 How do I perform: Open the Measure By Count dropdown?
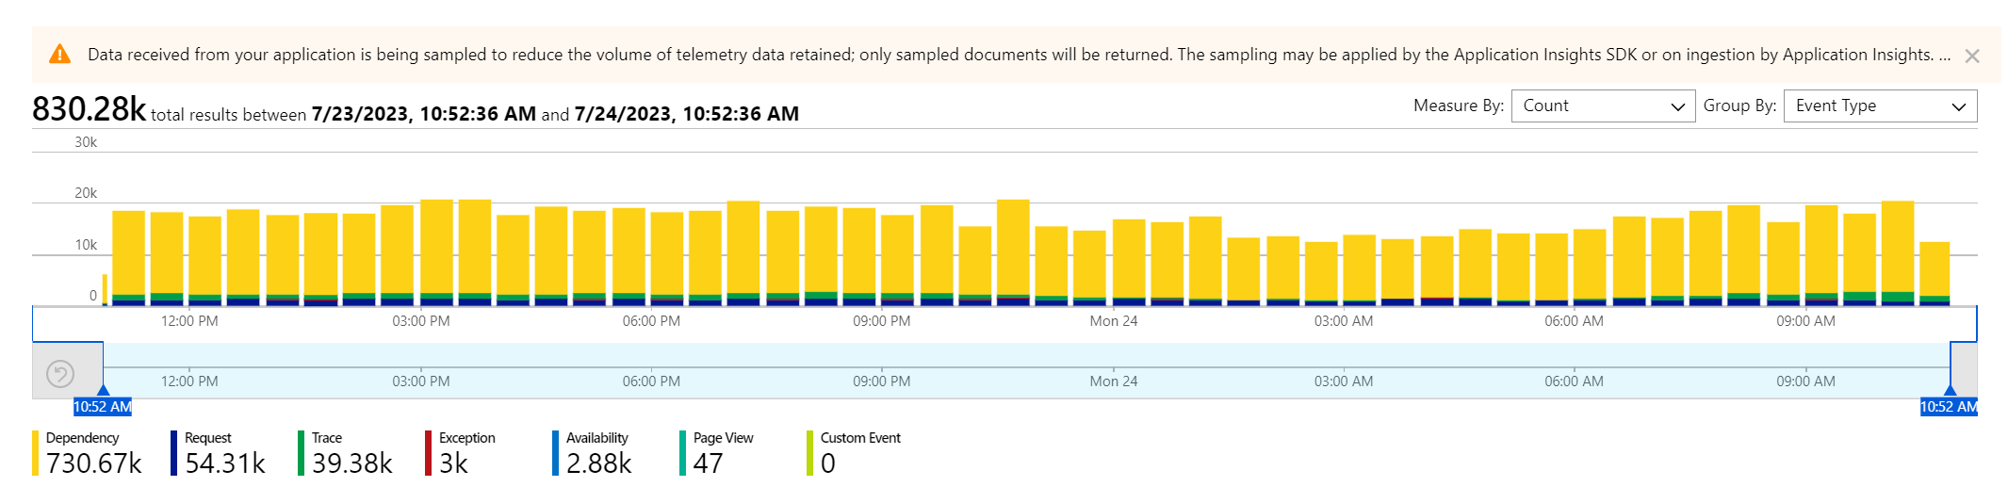pyautogui.click(x=1602, y=106)
